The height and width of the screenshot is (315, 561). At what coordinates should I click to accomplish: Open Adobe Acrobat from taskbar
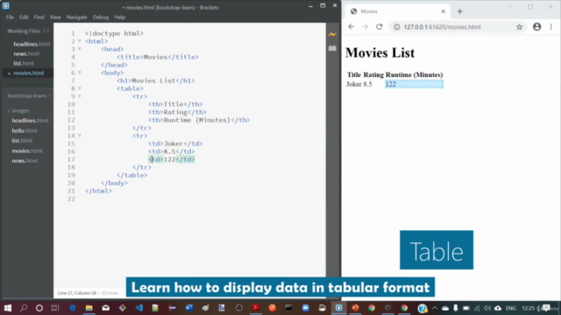pyautogui.click(x=255, y=308)
